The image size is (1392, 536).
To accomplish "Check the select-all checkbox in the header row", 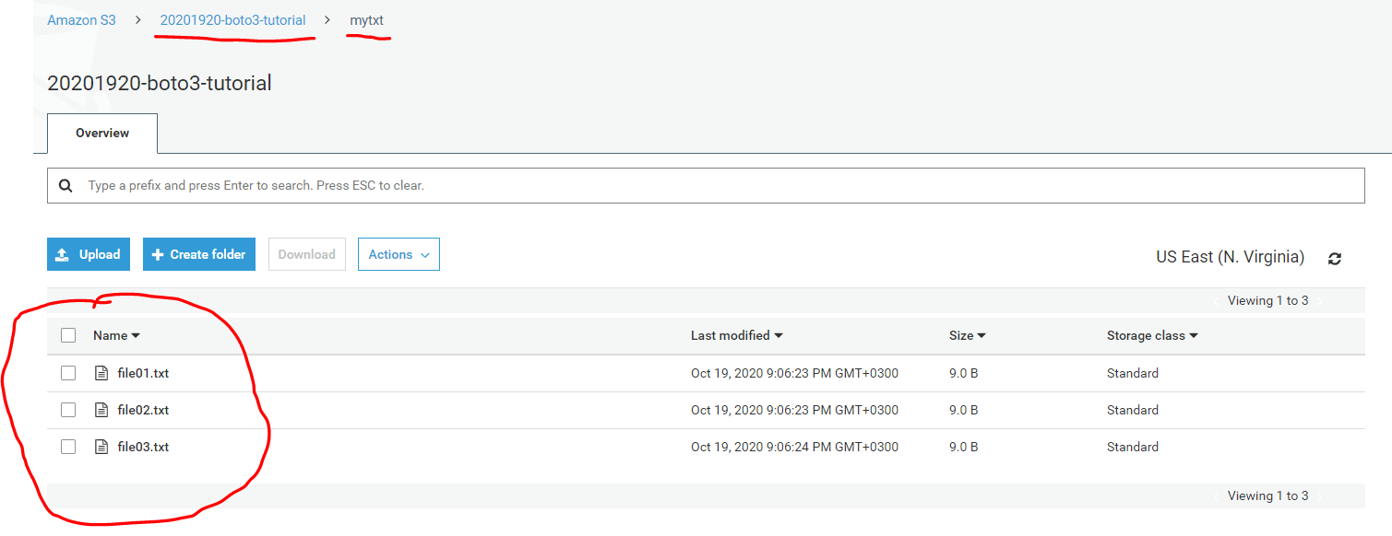I will click(68, 334).
